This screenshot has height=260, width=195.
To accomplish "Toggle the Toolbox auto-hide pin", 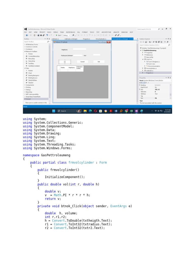I will click(x=47, y=39).
